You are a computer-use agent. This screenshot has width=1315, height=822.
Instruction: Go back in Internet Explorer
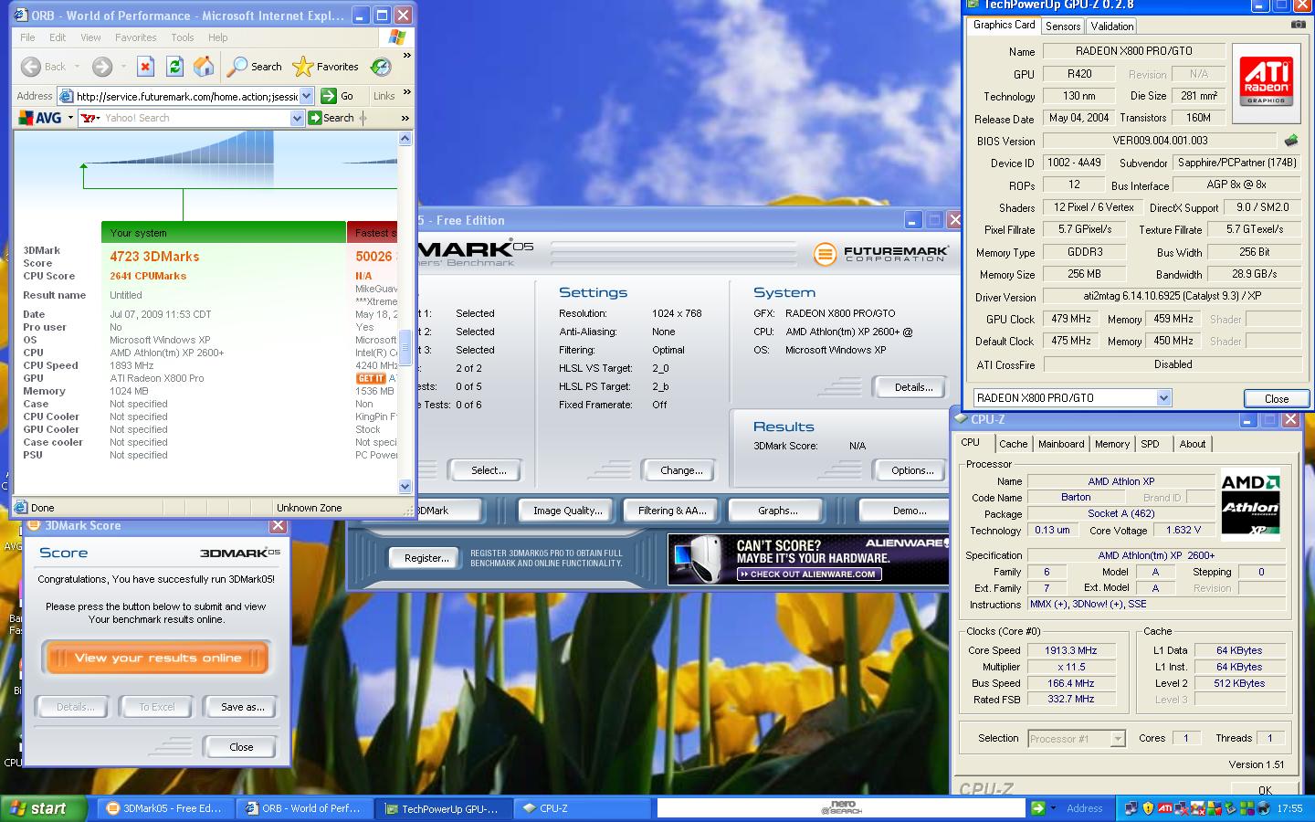[43, 67]
